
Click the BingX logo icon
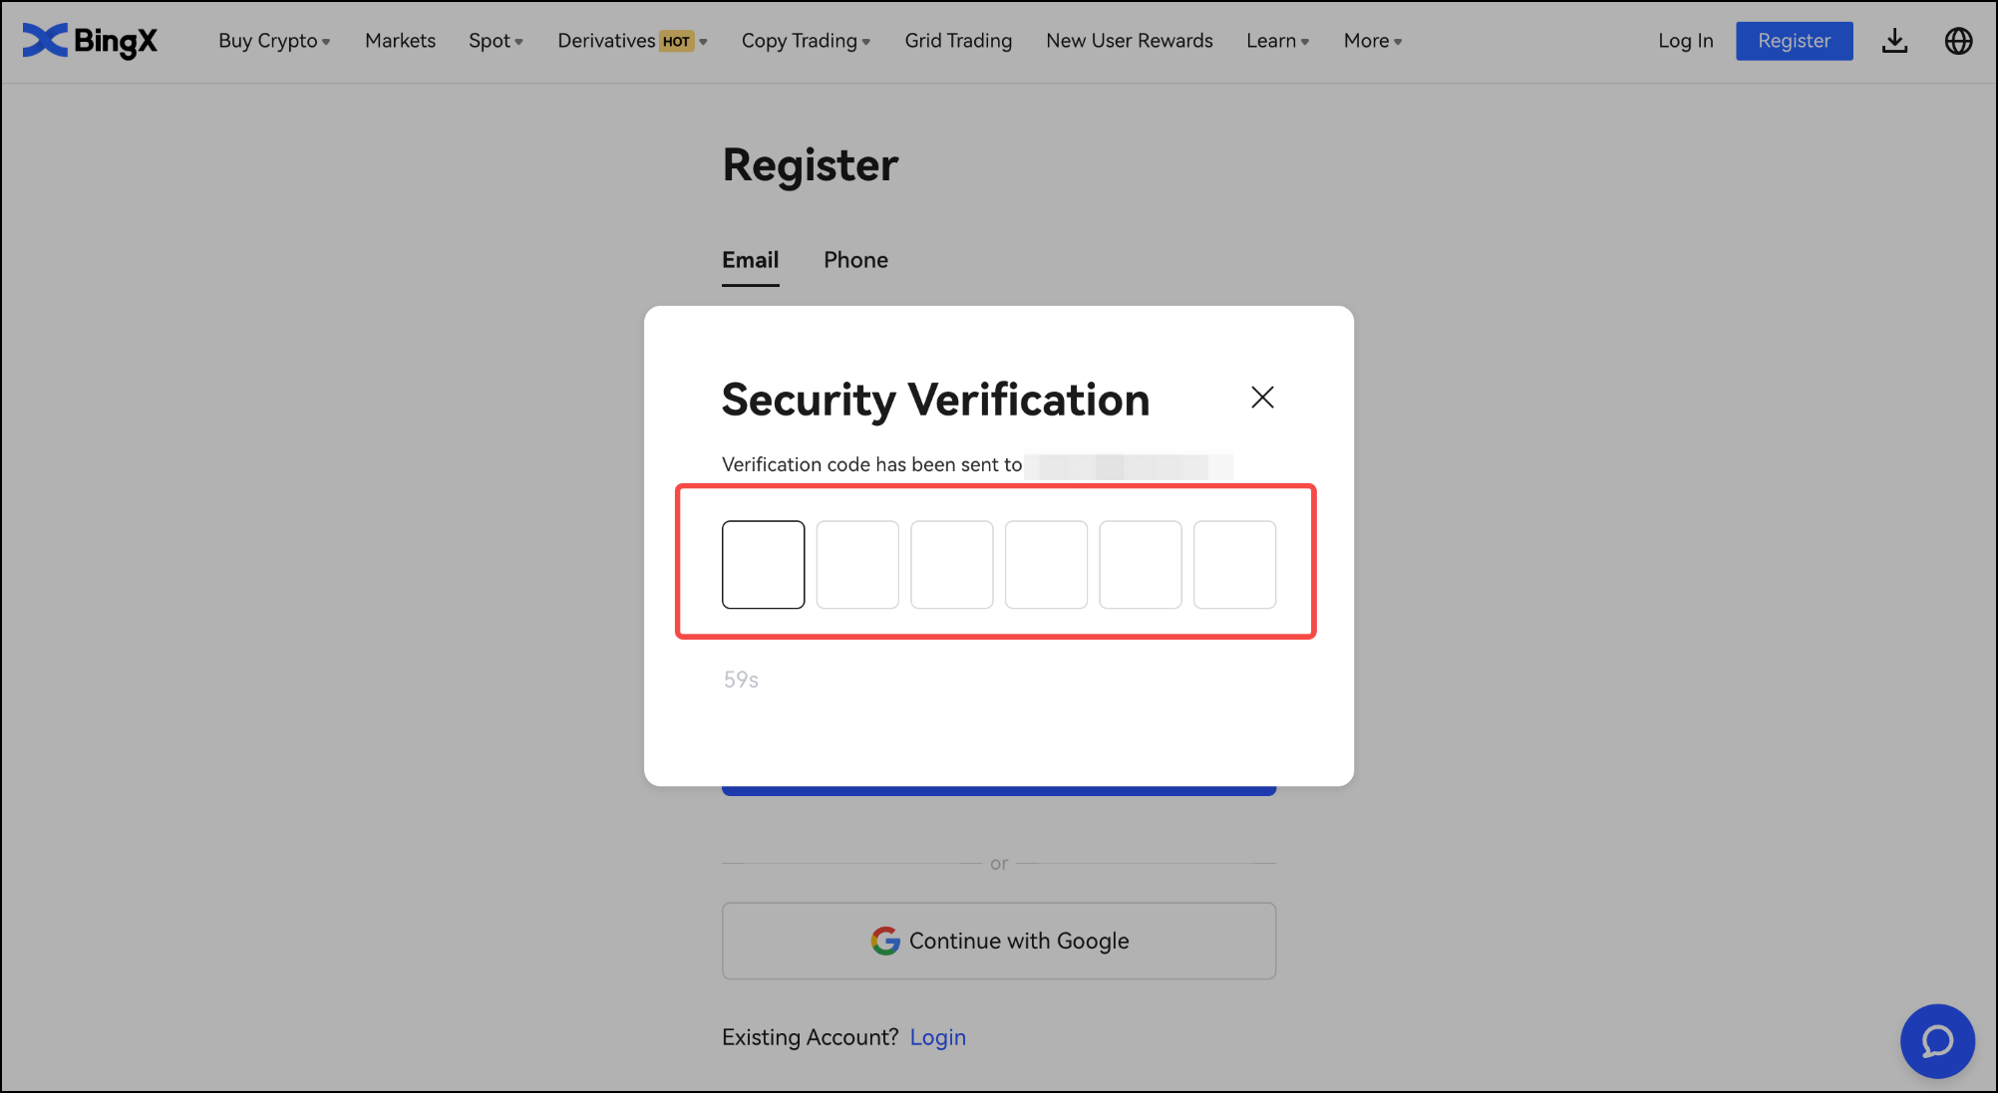pyautogui.click(x=43, y=41)
